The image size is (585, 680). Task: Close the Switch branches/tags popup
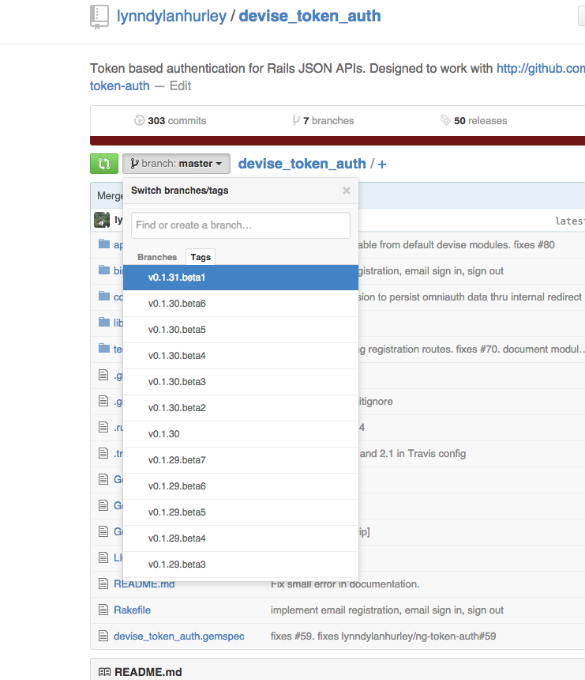click(347, 191)
